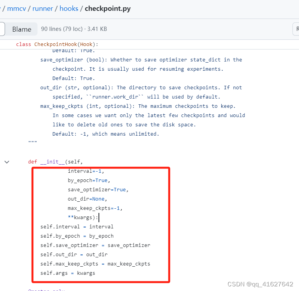Click 'checkpoint. It is usually used' line
The width and height of the screenshot is (299, 291).
(138, 69)
